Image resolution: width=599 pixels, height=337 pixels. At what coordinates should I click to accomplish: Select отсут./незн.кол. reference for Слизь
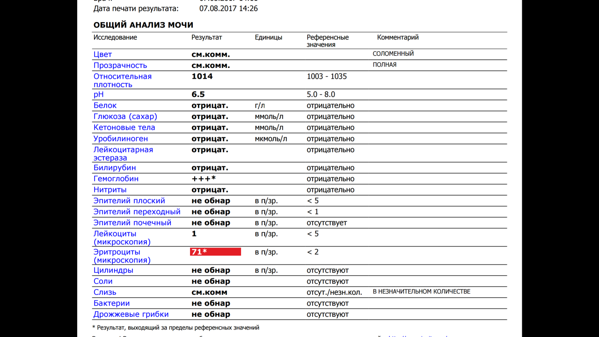(334, 293)
